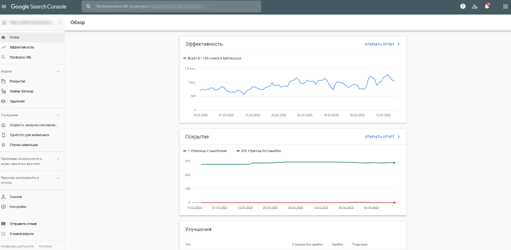The height and width of the screenshot is (250, 511).
Task: Open Google apps grid icon
Action: click(x=505, y=6)
